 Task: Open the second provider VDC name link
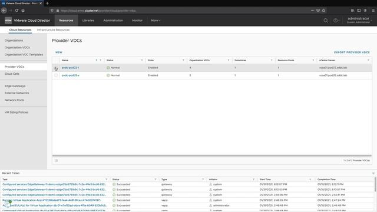(x=71, y=75)
